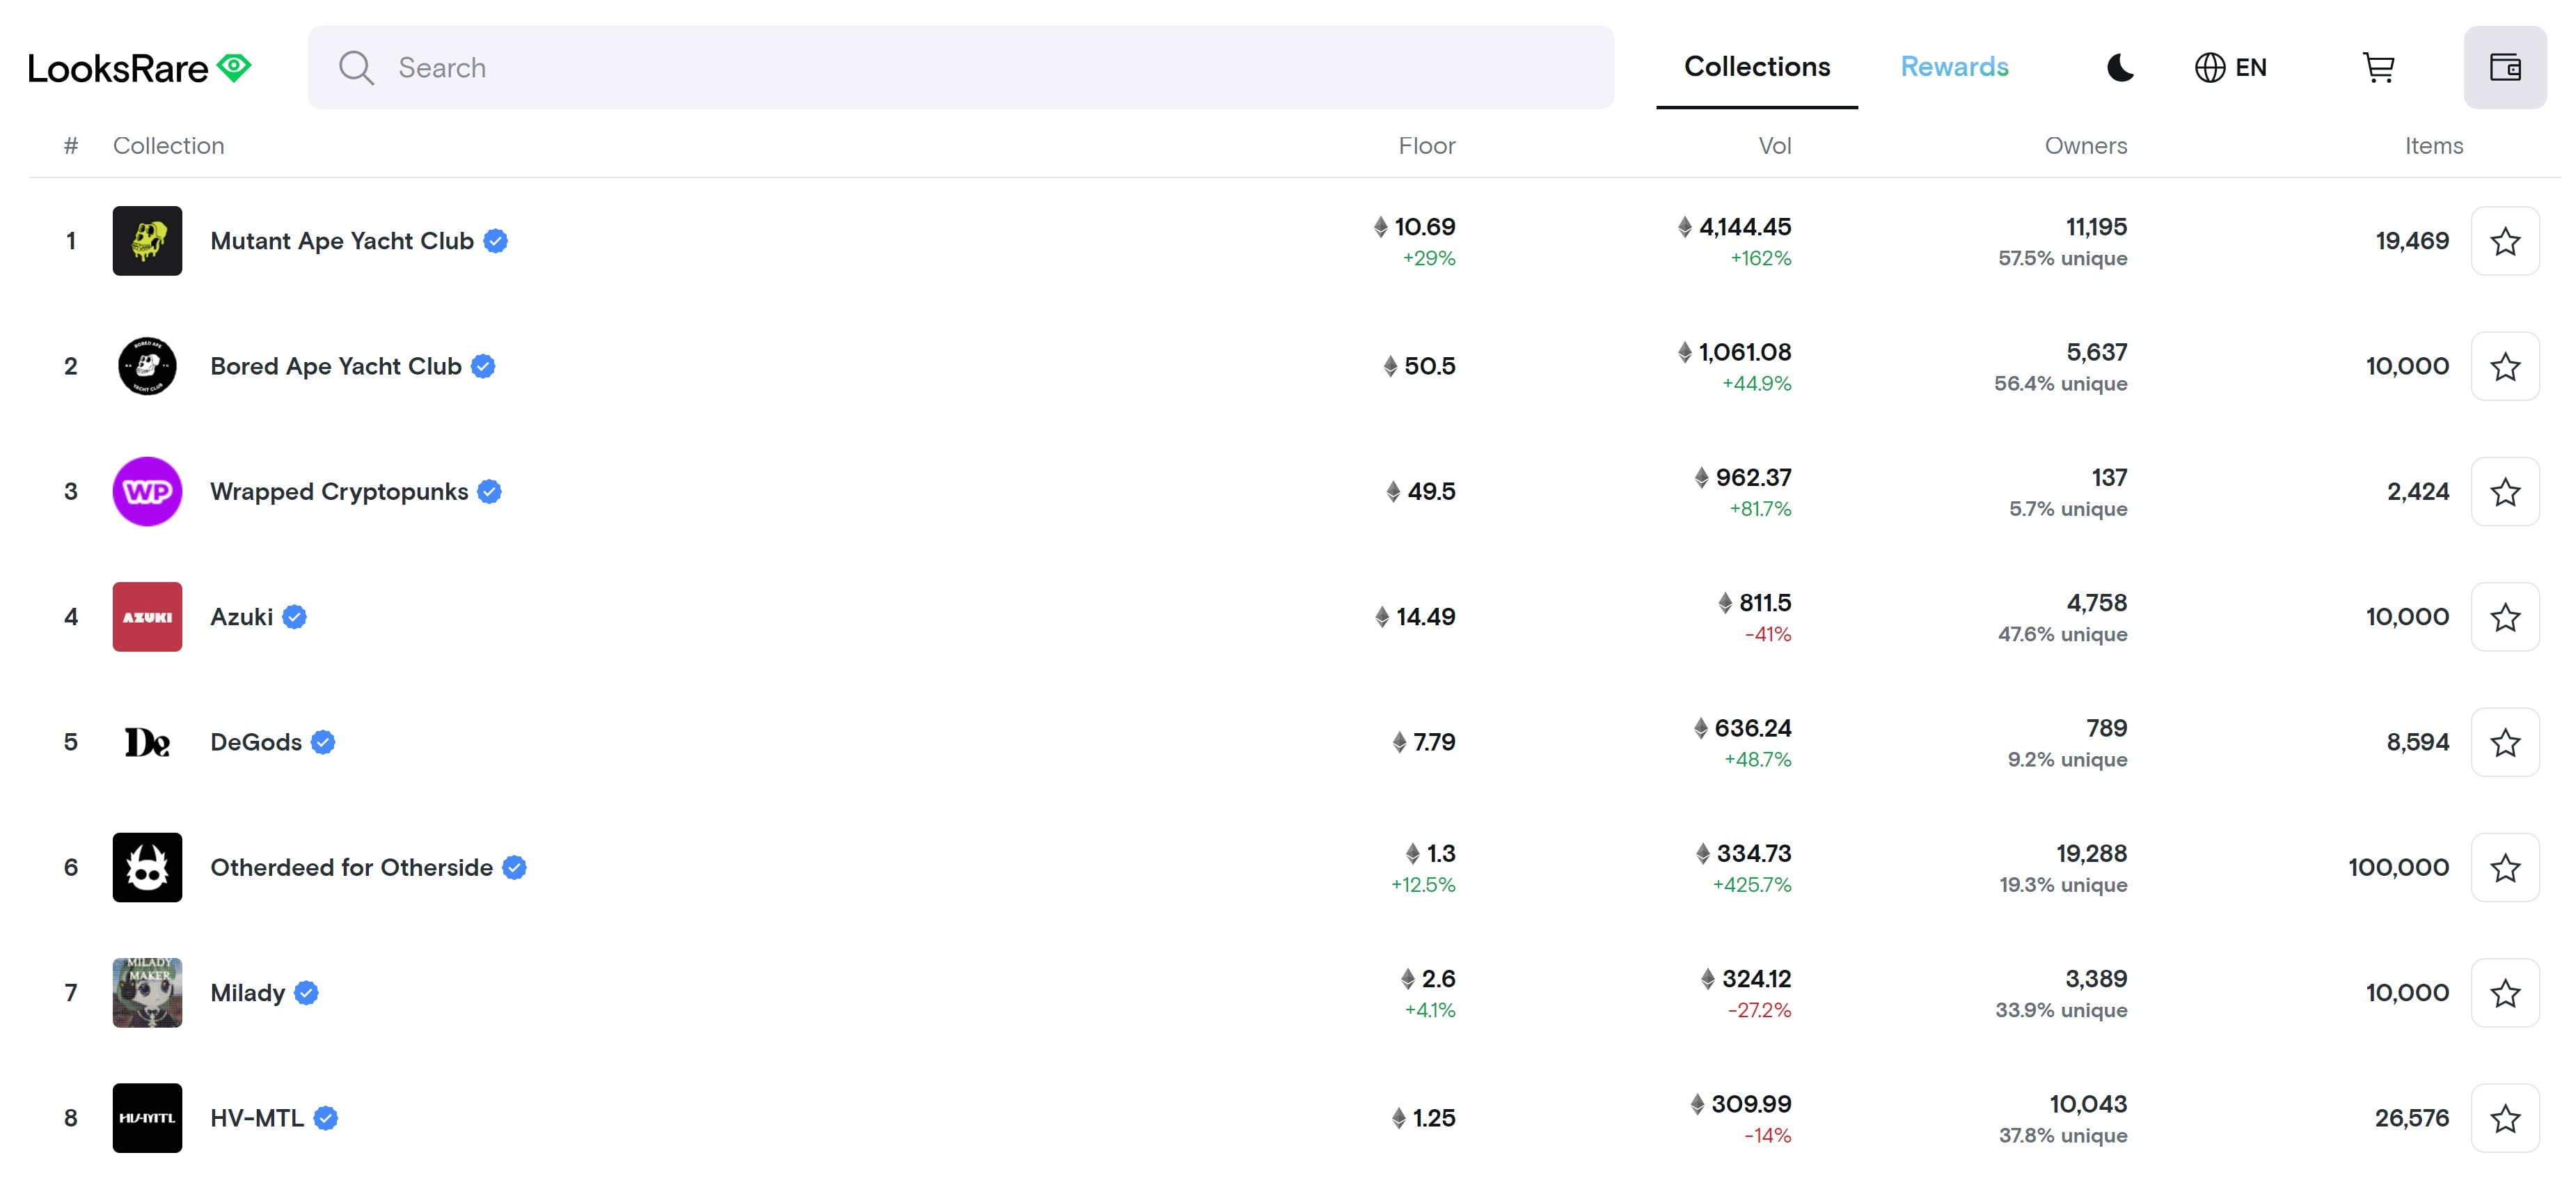Click the Collection column header

[x=168, y=146]
